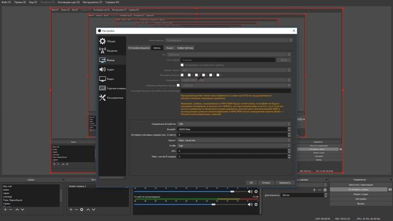Open the recording Тип dropdown
The image size is (393, 221).
pos(229,55)
